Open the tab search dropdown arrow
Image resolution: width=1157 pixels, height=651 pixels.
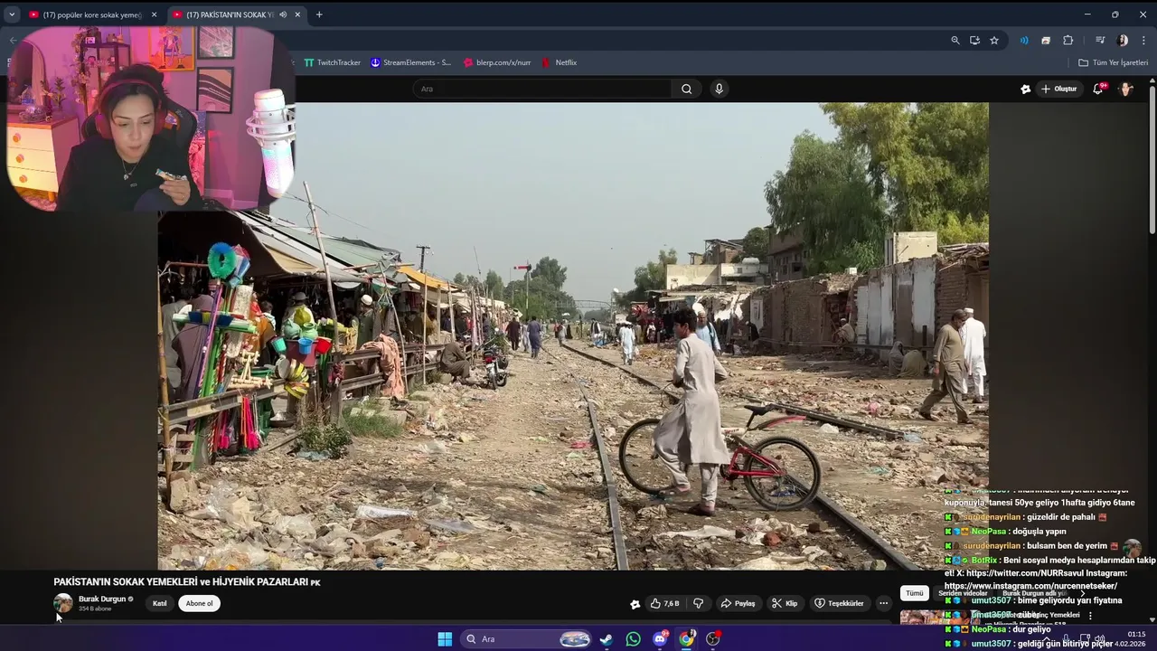[12, 14]
